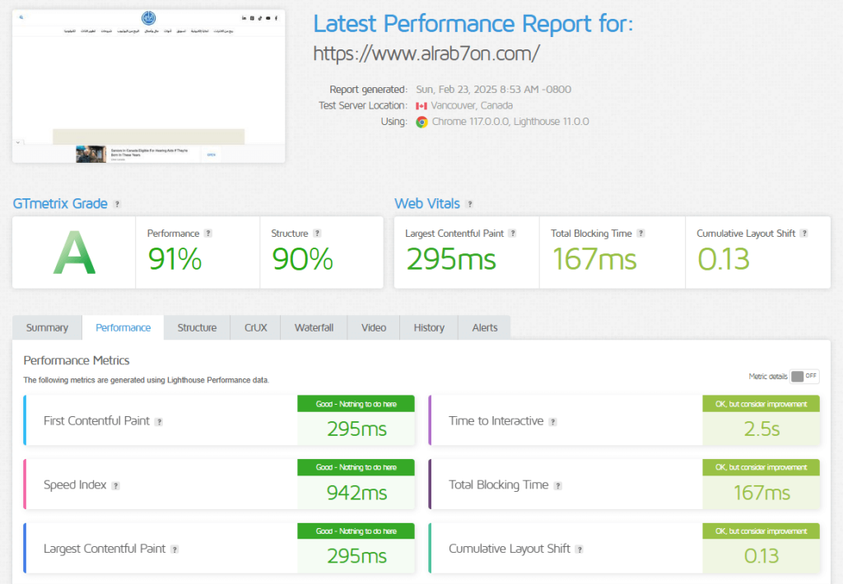Go to the Waterfall tab
Image resolution: width=843 pixels, height=584 pixels.
[x=314, y=327]
